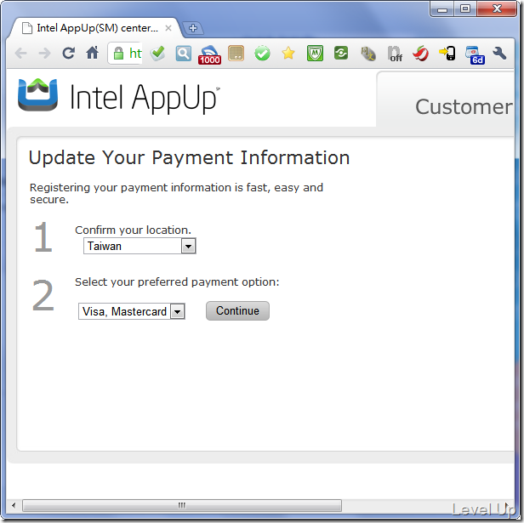
Task: Click the tan square extension icon
Action: [x=236, y=53]
